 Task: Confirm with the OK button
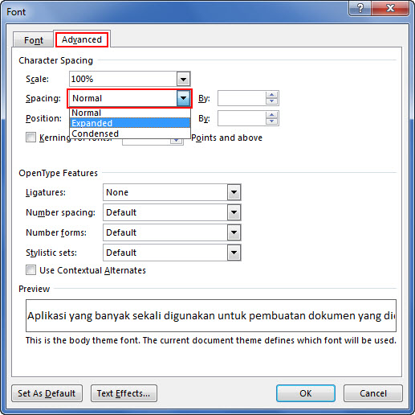click(306, 393)
